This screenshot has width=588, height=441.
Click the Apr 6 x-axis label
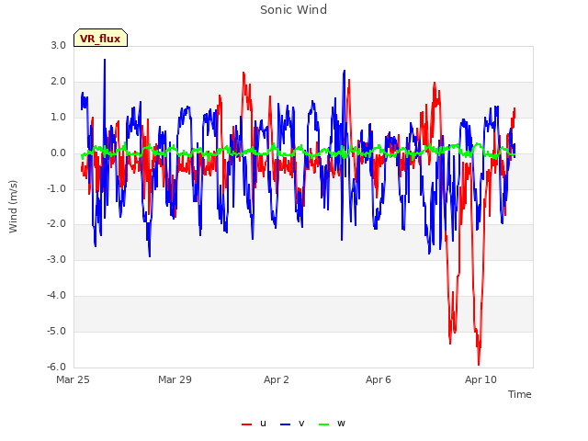[x=379, y=379]
